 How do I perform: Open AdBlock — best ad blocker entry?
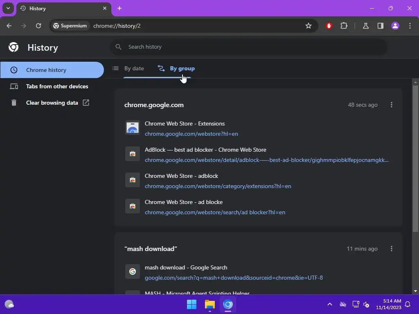coord(205,150)
